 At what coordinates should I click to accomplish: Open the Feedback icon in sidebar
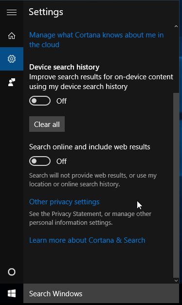pos(12,82)
